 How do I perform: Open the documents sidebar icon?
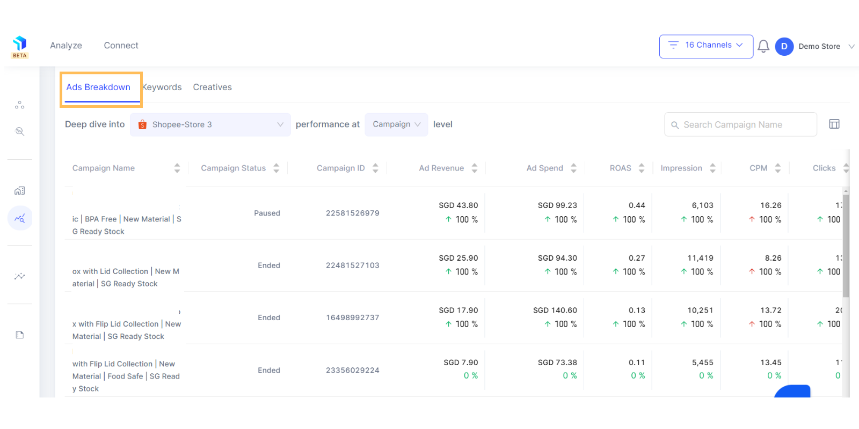[20, 335]
